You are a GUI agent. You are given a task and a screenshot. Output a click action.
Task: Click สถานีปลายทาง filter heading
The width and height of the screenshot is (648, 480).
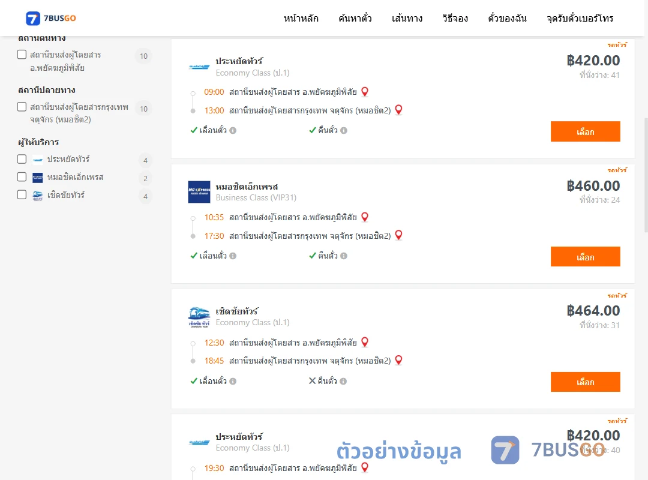[x=46, y=90]
